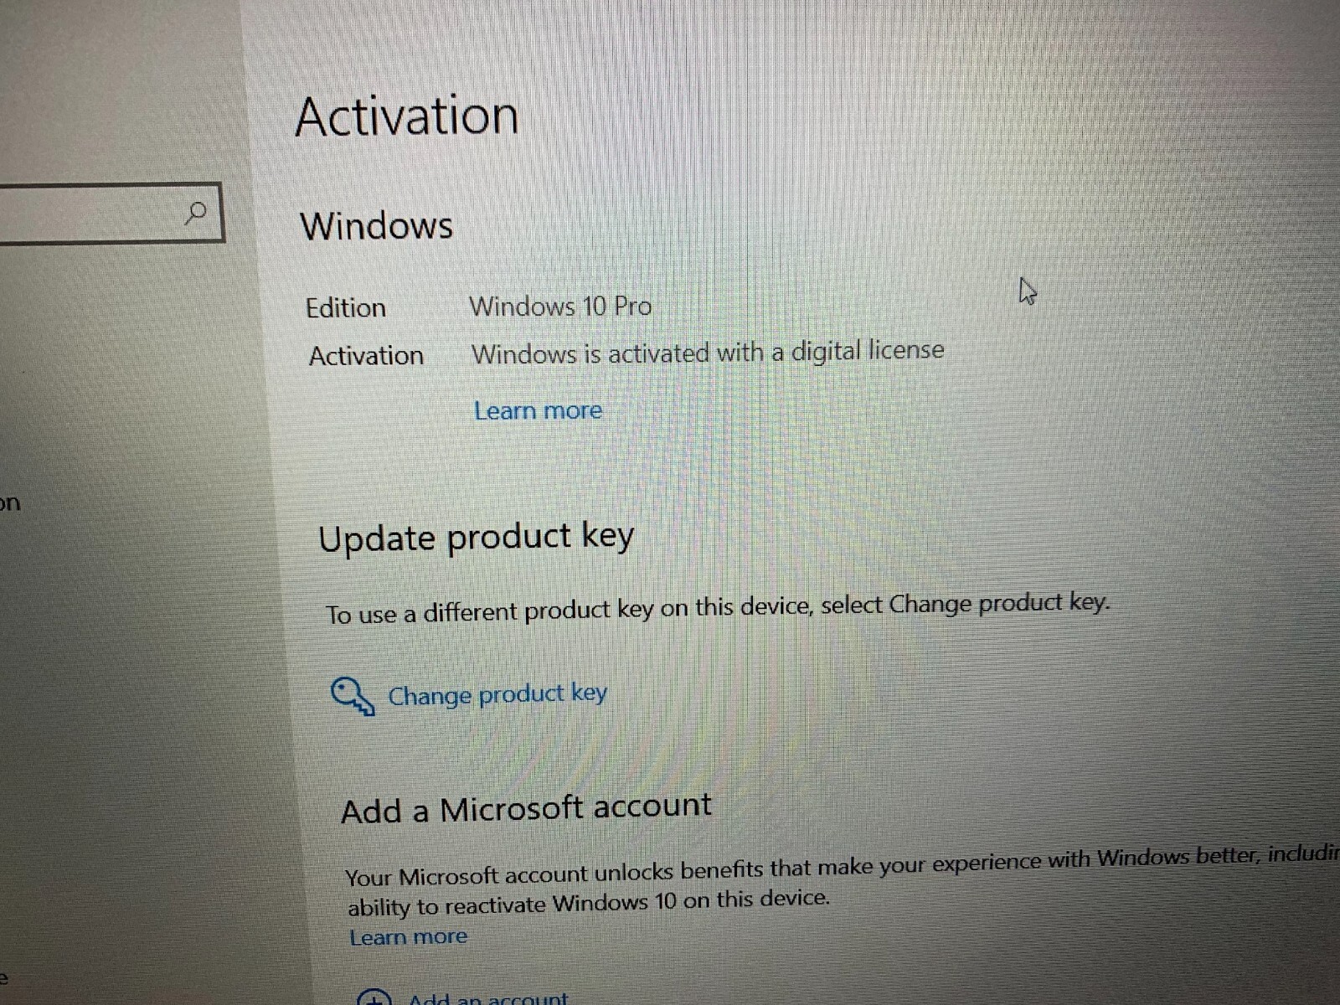This screenshot has width=1340, height=1005.
Task: Click the Edition label
Action: coord(346,308)
